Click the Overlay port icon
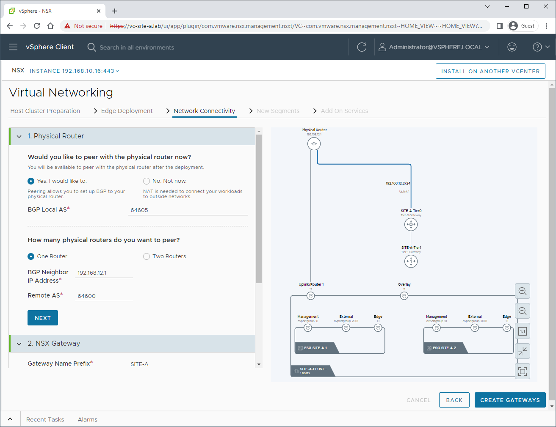Viewport: 556px width, 427px height. tap(404, 296)
